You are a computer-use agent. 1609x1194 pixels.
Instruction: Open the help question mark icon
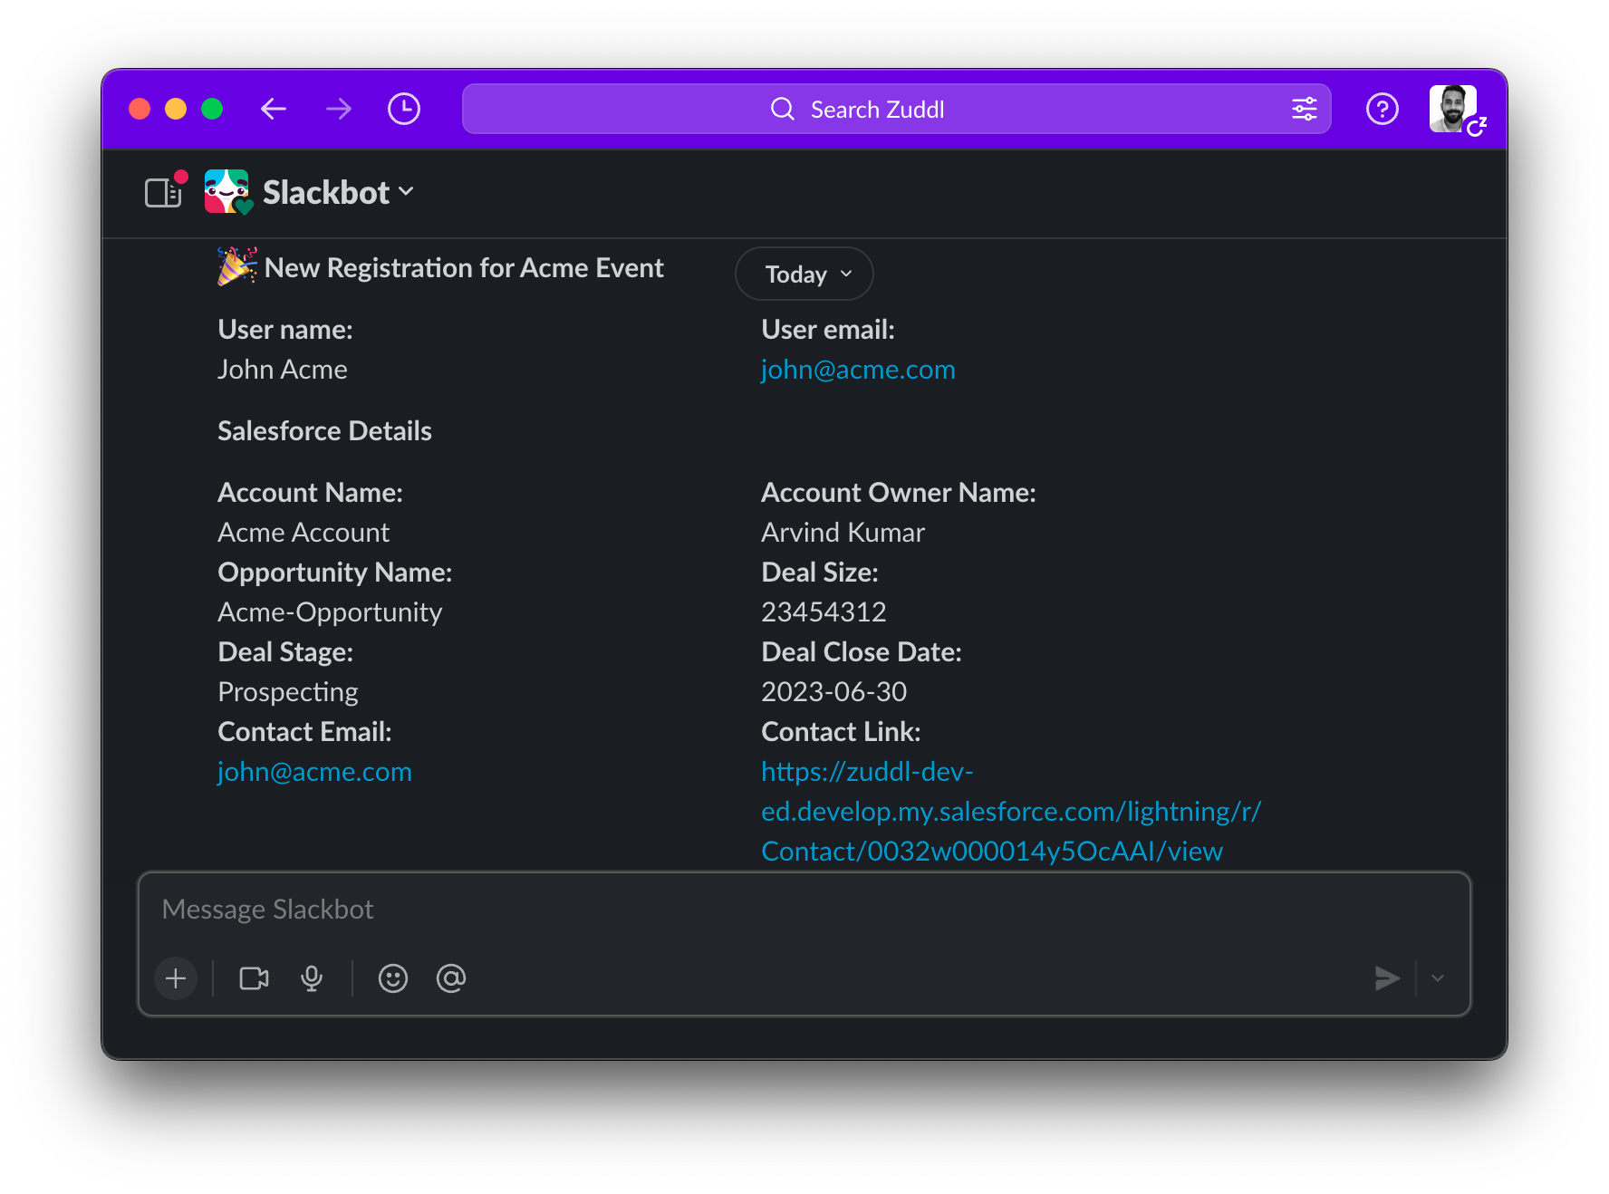[x=1382, y=110]
